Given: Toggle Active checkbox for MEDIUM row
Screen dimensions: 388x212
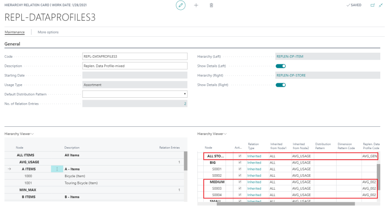Looking at the screenshot, I should point(240,182).
